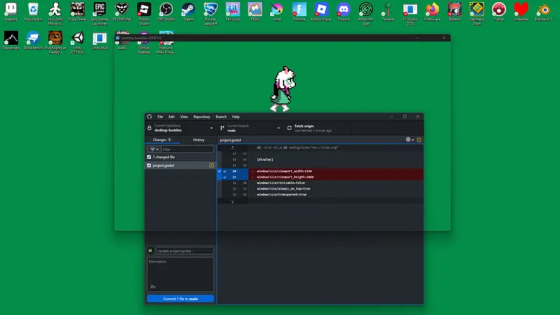Click the commit summary input field
Viewport: 560px width, 315px height.
pos(184,251)
